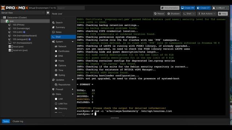232x130 pixels.
Task: Click the Firewall shield icon
Action: 53,89
